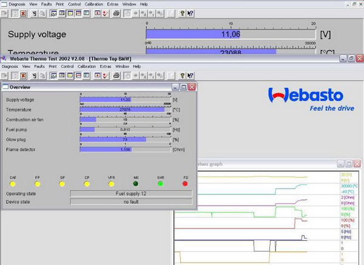Image resolution: width=364 pixels, height=265 pixels.
Task: Minimize the Overview panel
Action: (175, 87)
